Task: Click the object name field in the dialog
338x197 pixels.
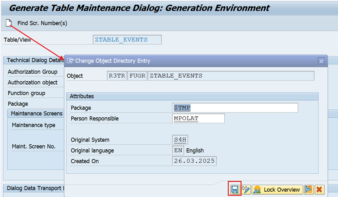Action: click(231, 76)
